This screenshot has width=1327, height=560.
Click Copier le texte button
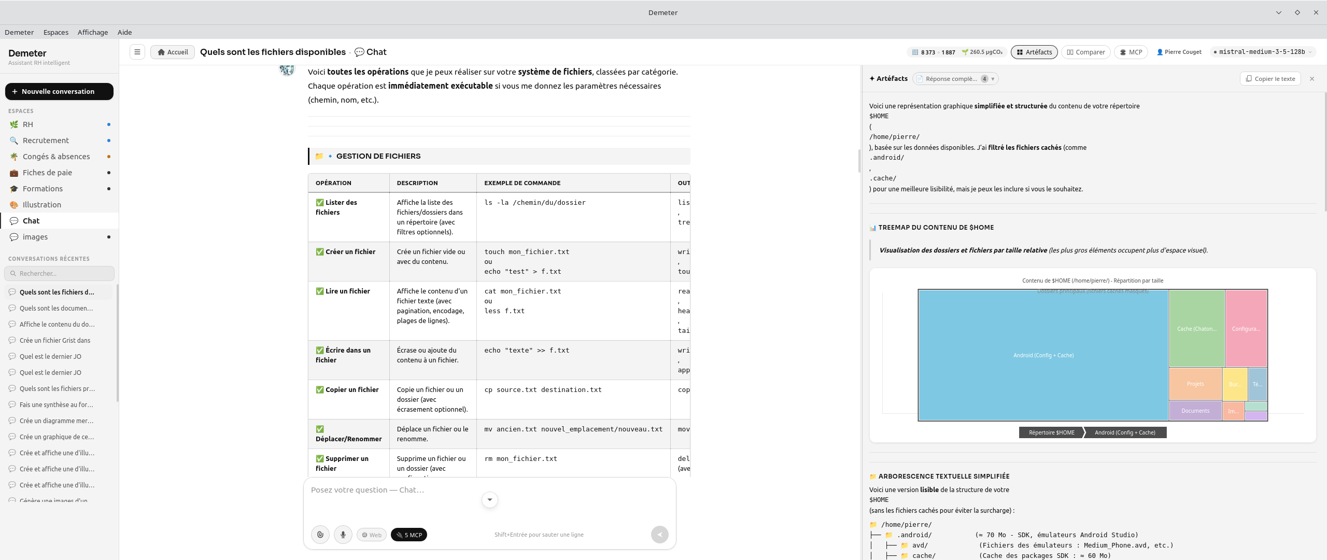pyautogui.click(x=1270, y=79)
